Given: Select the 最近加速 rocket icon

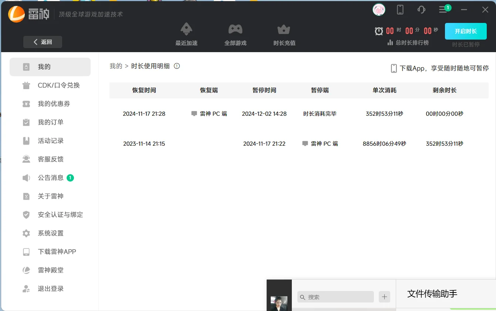Looking at the screenshot, I should point(186,29).
